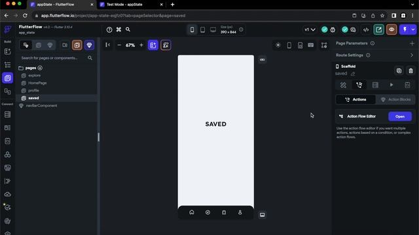Click the Add Folder icon
The height and width of the screenshot is (235, 419).
click(65, 45)
